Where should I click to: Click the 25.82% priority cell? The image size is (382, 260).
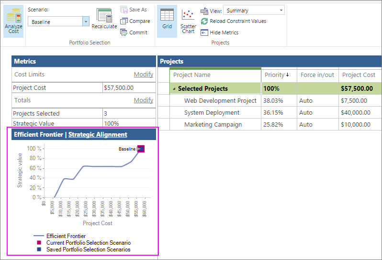tap(279, 125)
